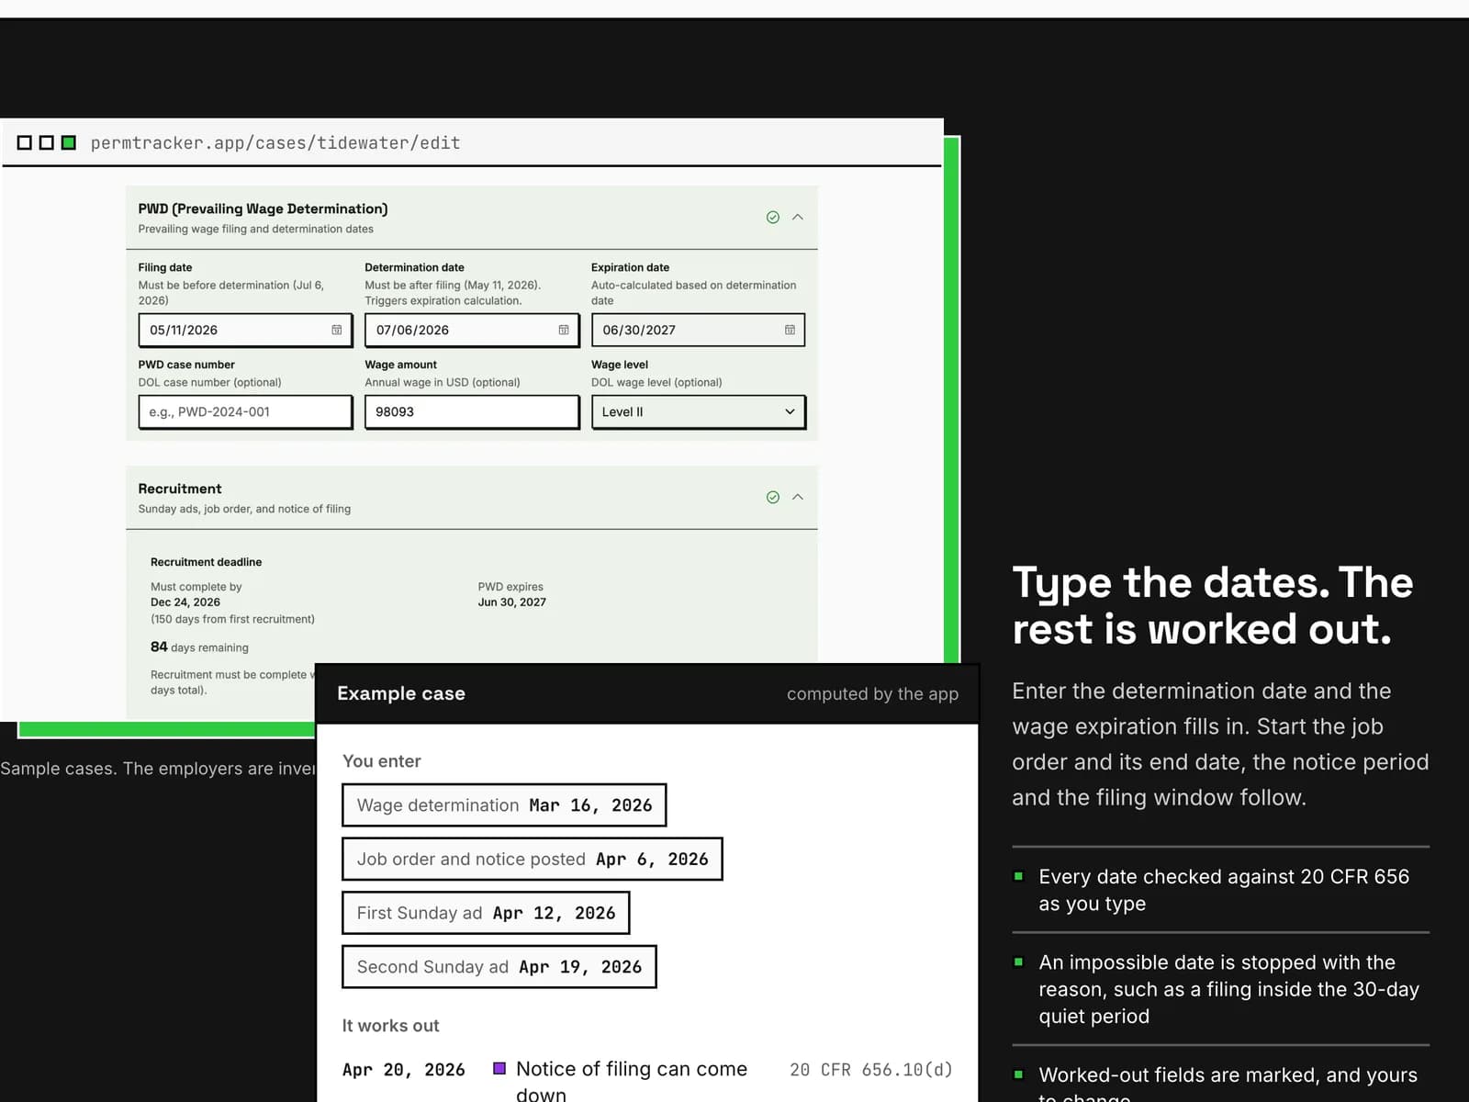Click the 'You enter' label
Image resolution: width=1469 pixels, height=1102 pixels.
click(x=382, y=761)
